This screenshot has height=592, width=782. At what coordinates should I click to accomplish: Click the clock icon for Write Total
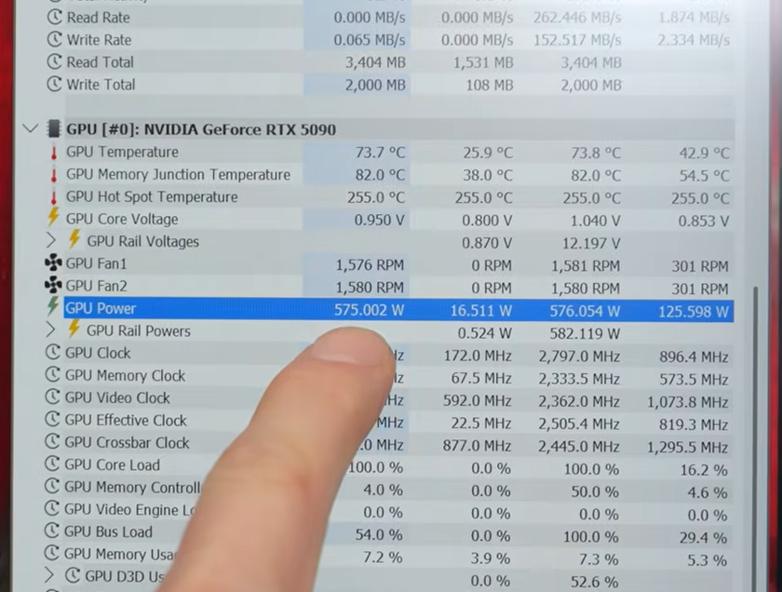coord(54,84)
